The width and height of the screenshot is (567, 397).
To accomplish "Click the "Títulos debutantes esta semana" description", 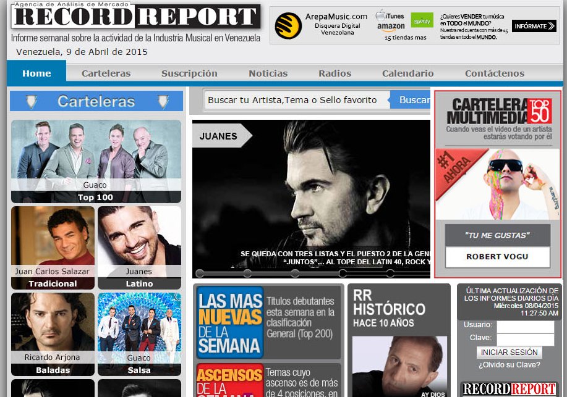I will point(300,317).
